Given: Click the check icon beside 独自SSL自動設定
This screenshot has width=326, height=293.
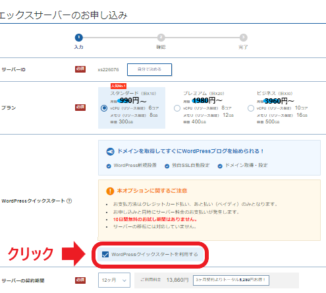Looking at the screenshot, I should 167,166.
